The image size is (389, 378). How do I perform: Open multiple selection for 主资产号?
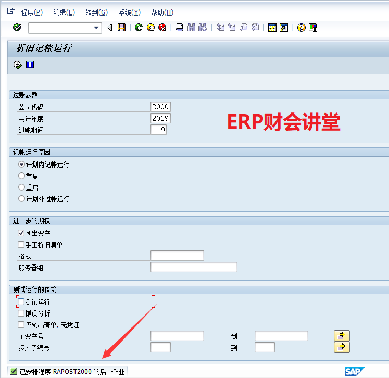point(342,336)
